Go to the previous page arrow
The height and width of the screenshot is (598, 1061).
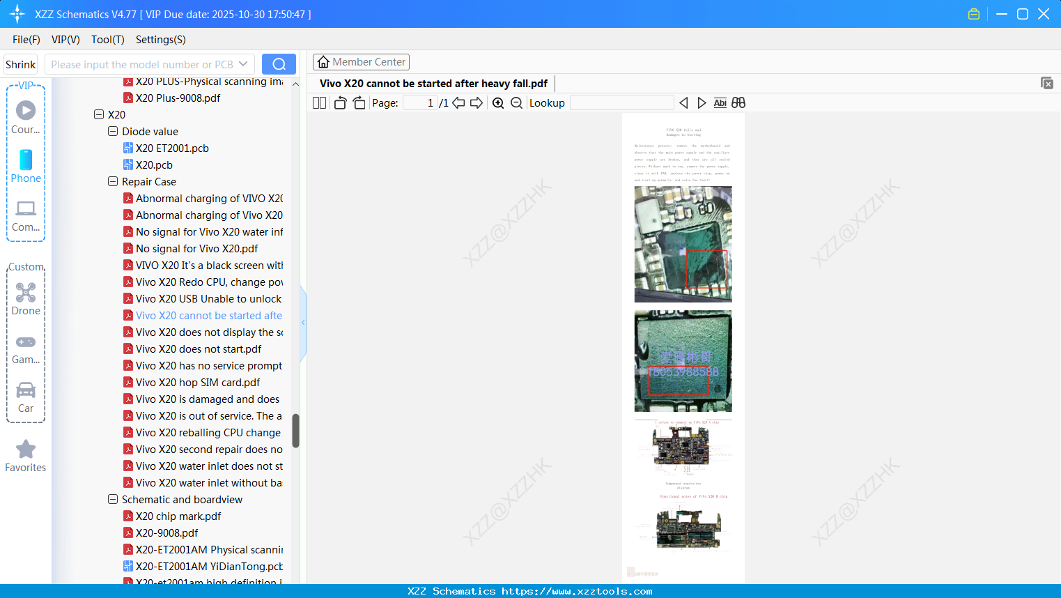click(458, 103)
